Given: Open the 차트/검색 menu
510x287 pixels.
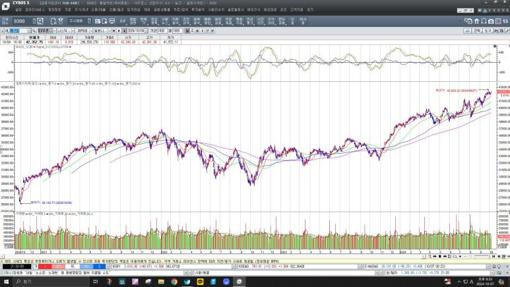Looking at the screenshot, I should click(x=181, y=10).
